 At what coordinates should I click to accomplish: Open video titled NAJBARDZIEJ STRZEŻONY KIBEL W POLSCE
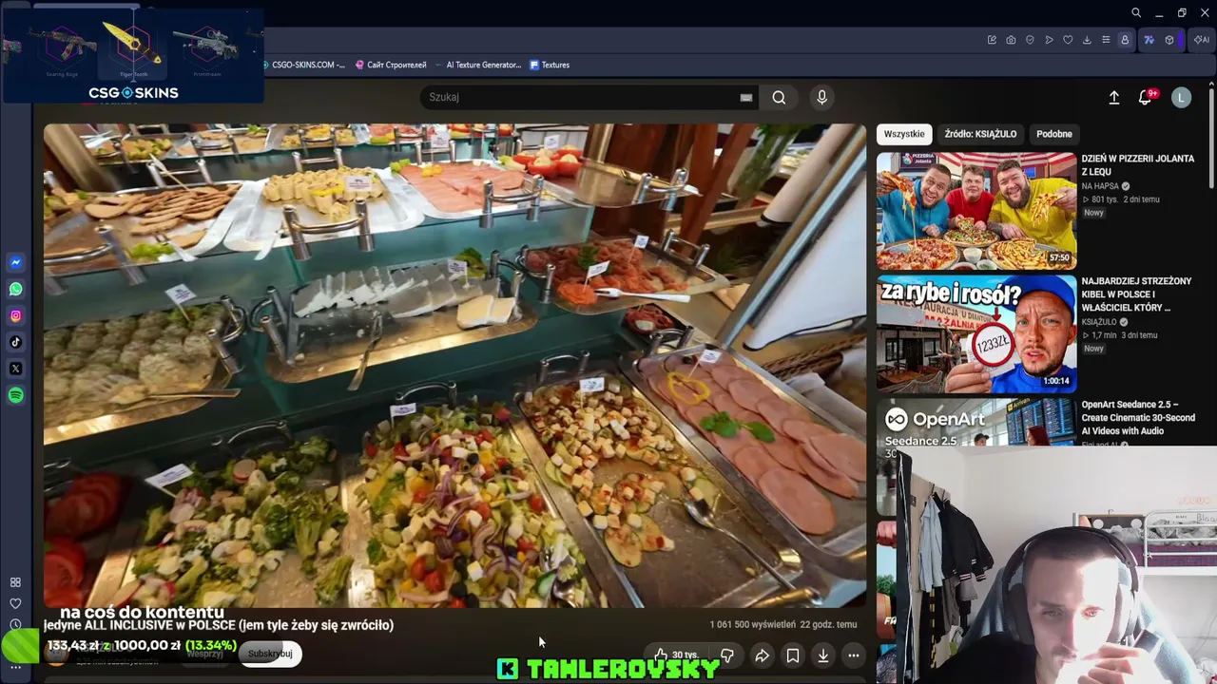click(x=1136, y=294)
